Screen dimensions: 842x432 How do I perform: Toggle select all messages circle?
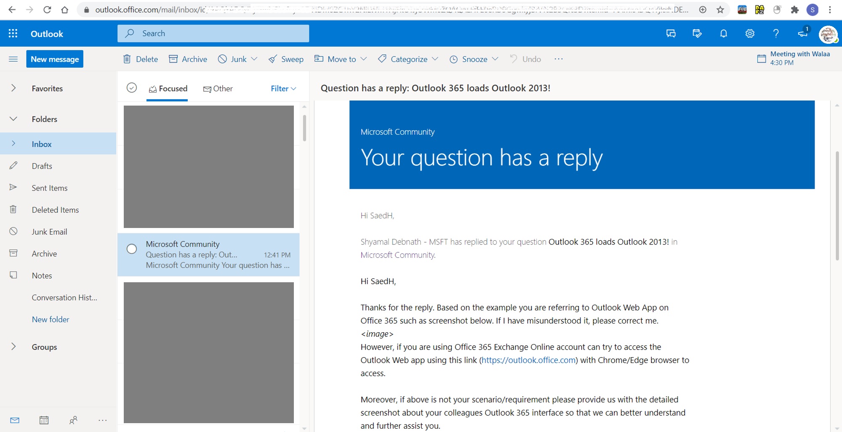click(132, 87)
